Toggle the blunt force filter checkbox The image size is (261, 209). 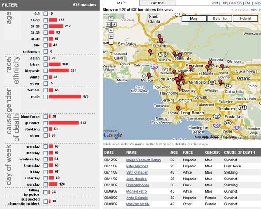click(45, 117)
